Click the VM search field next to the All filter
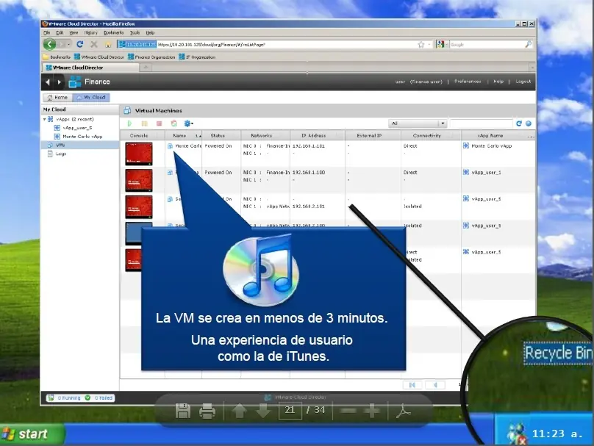The height and width of the screenshot is (446, 594). 481,123
